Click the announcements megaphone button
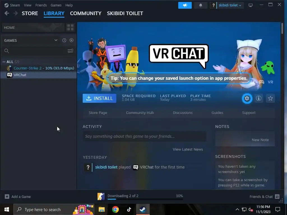Image resolution: width=287 pixels, height=215 pixels. 185,5
